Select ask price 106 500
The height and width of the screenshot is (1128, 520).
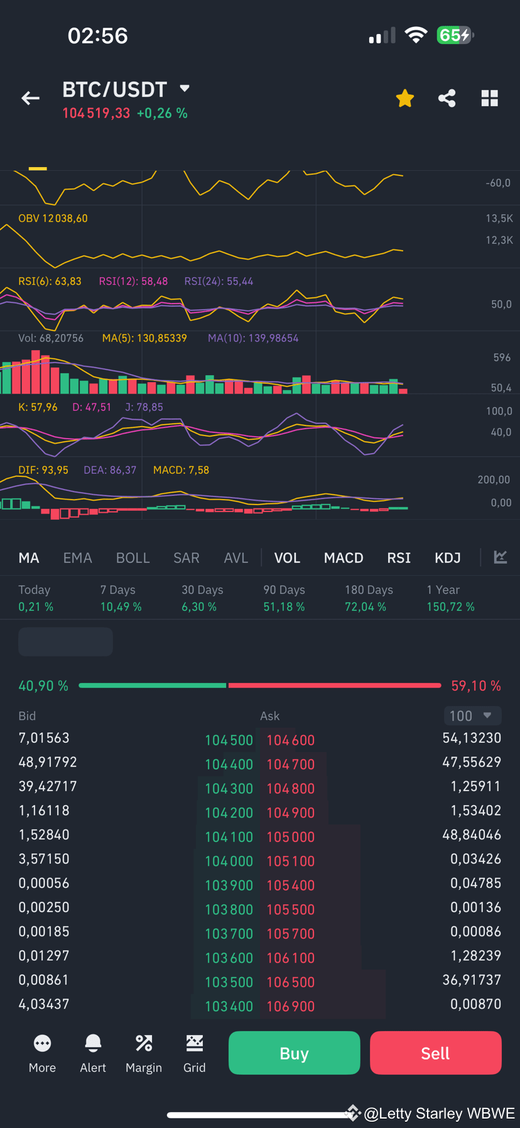click(291, 982)
